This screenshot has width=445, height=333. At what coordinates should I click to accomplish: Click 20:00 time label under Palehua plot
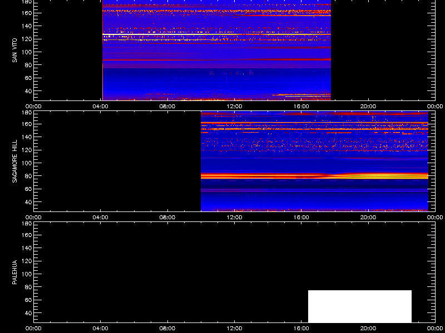[x=368, y=329]
